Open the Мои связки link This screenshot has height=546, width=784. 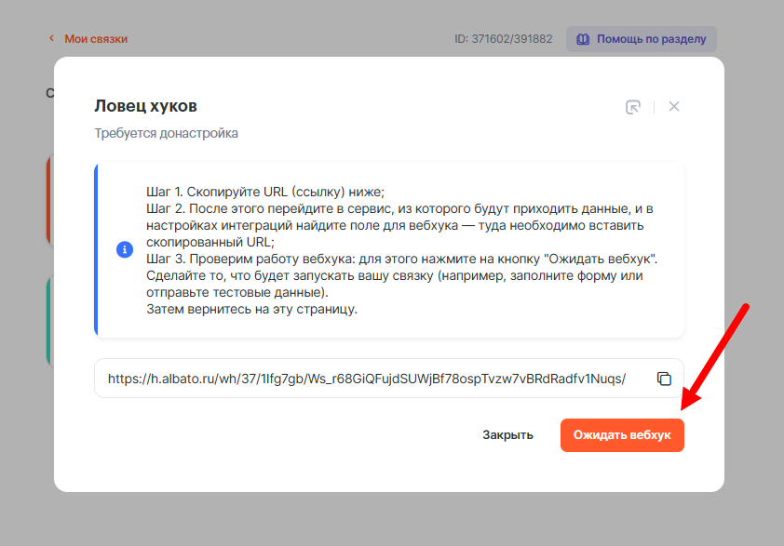coord(95,39)
